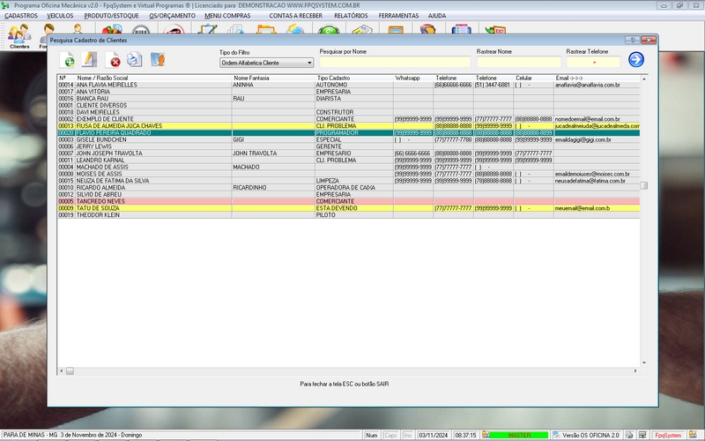Click the Celular column header
The width and height of the screenshot is (705, 441).
tap(534, 78)
